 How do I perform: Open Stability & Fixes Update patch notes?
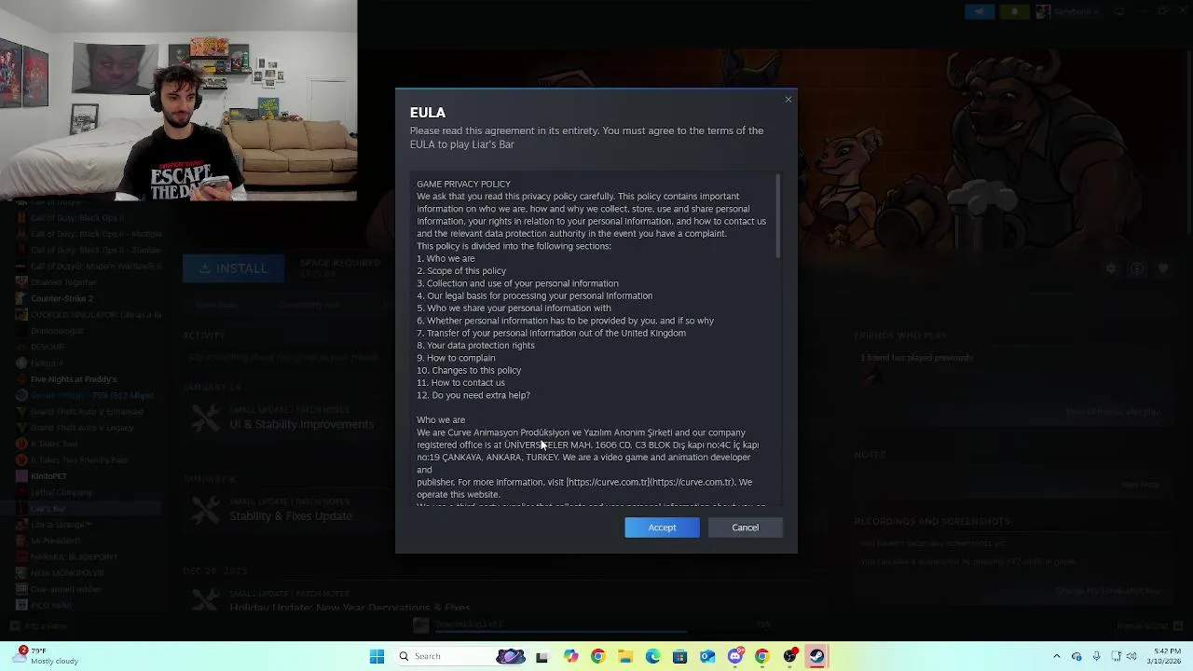[x=291, y=516]
